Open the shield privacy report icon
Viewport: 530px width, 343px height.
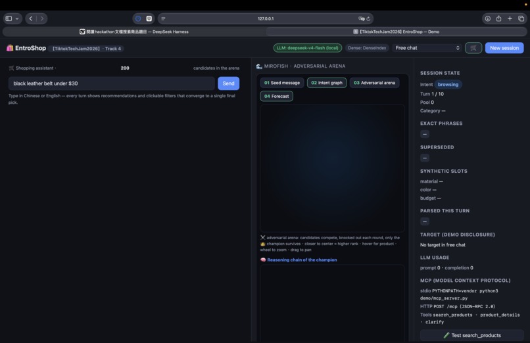149,18
